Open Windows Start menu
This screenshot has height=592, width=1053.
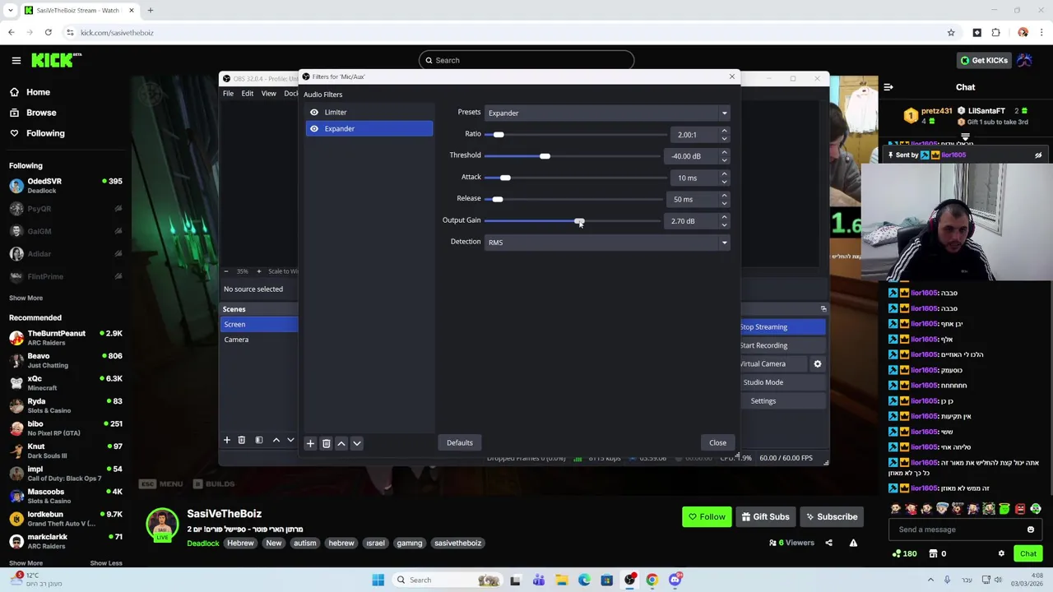click(x=378, y=580)
